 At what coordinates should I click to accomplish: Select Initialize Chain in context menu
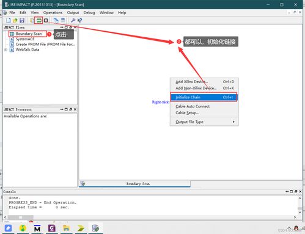[204, 97]
